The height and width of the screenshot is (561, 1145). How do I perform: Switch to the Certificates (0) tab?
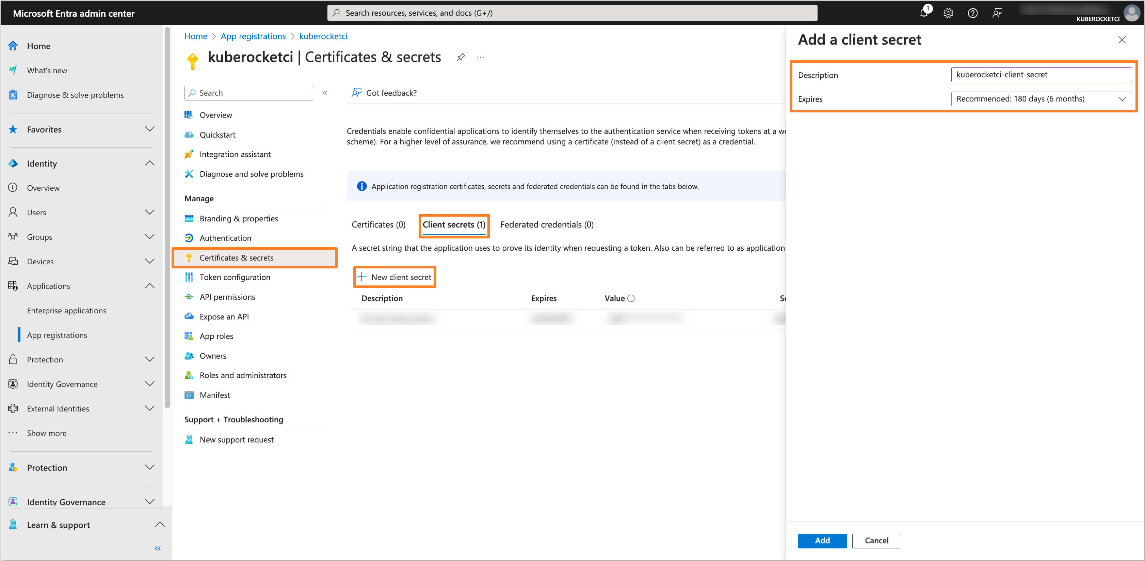click(x=378, y=225)
